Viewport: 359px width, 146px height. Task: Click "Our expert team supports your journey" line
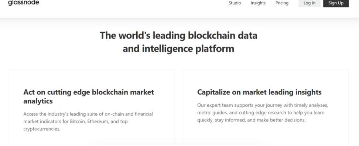[x=263, y=105]
